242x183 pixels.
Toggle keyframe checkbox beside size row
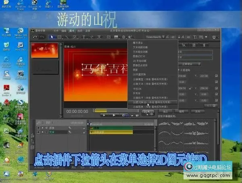pos(216,88)
